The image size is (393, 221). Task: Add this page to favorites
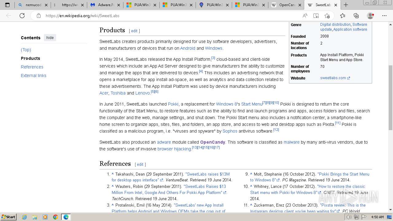click(x=327, y=16)
